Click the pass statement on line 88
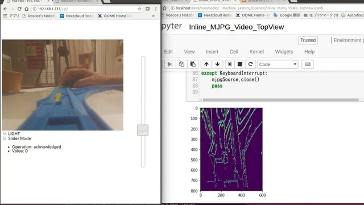Screen dimensions: 364x205 point(217,86)
